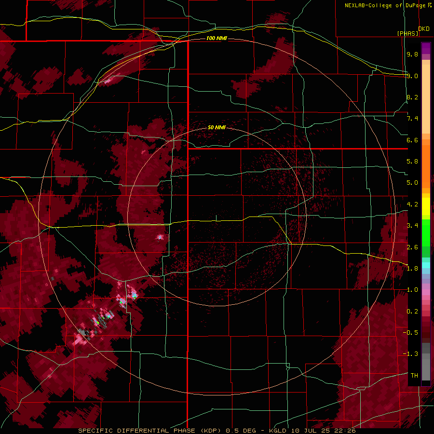Image resolution: width=434 pixels, height=434 pixels.
Task: Click the cyan segment of the color bar
Action: pos(426,265)
